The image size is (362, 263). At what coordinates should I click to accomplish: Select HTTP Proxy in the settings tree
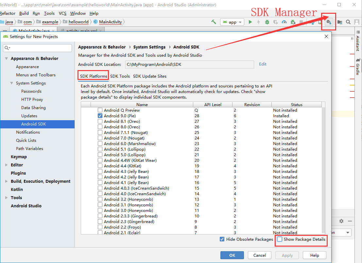pos(32,100)
